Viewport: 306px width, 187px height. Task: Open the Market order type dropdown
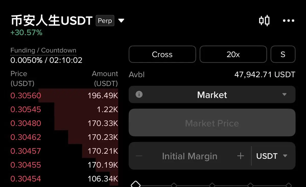pyautogui.click(x=284, y=95)
